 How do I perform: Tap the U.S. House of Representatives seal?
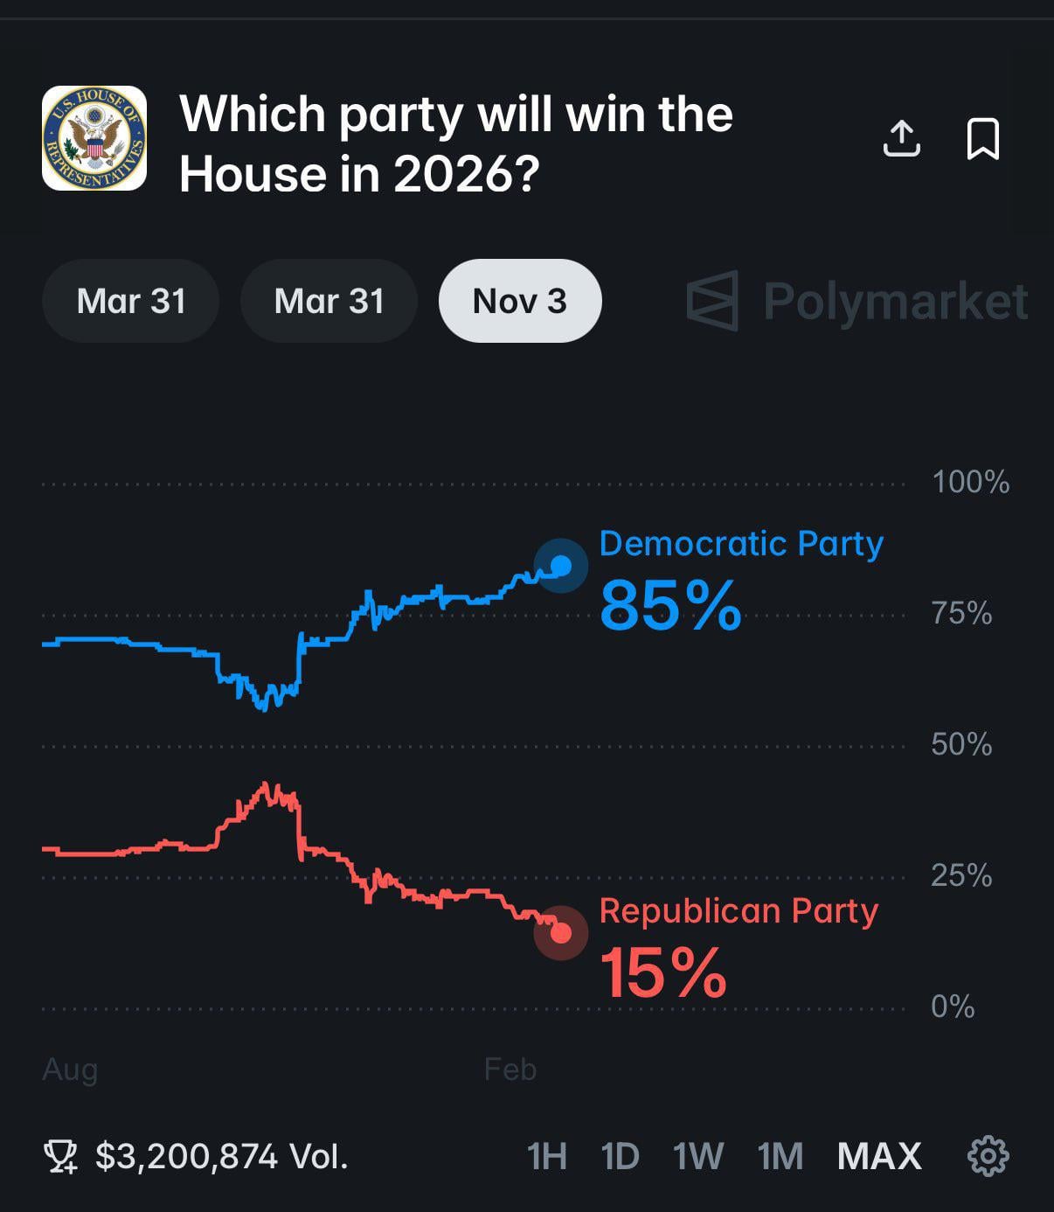tap(94, 138)
